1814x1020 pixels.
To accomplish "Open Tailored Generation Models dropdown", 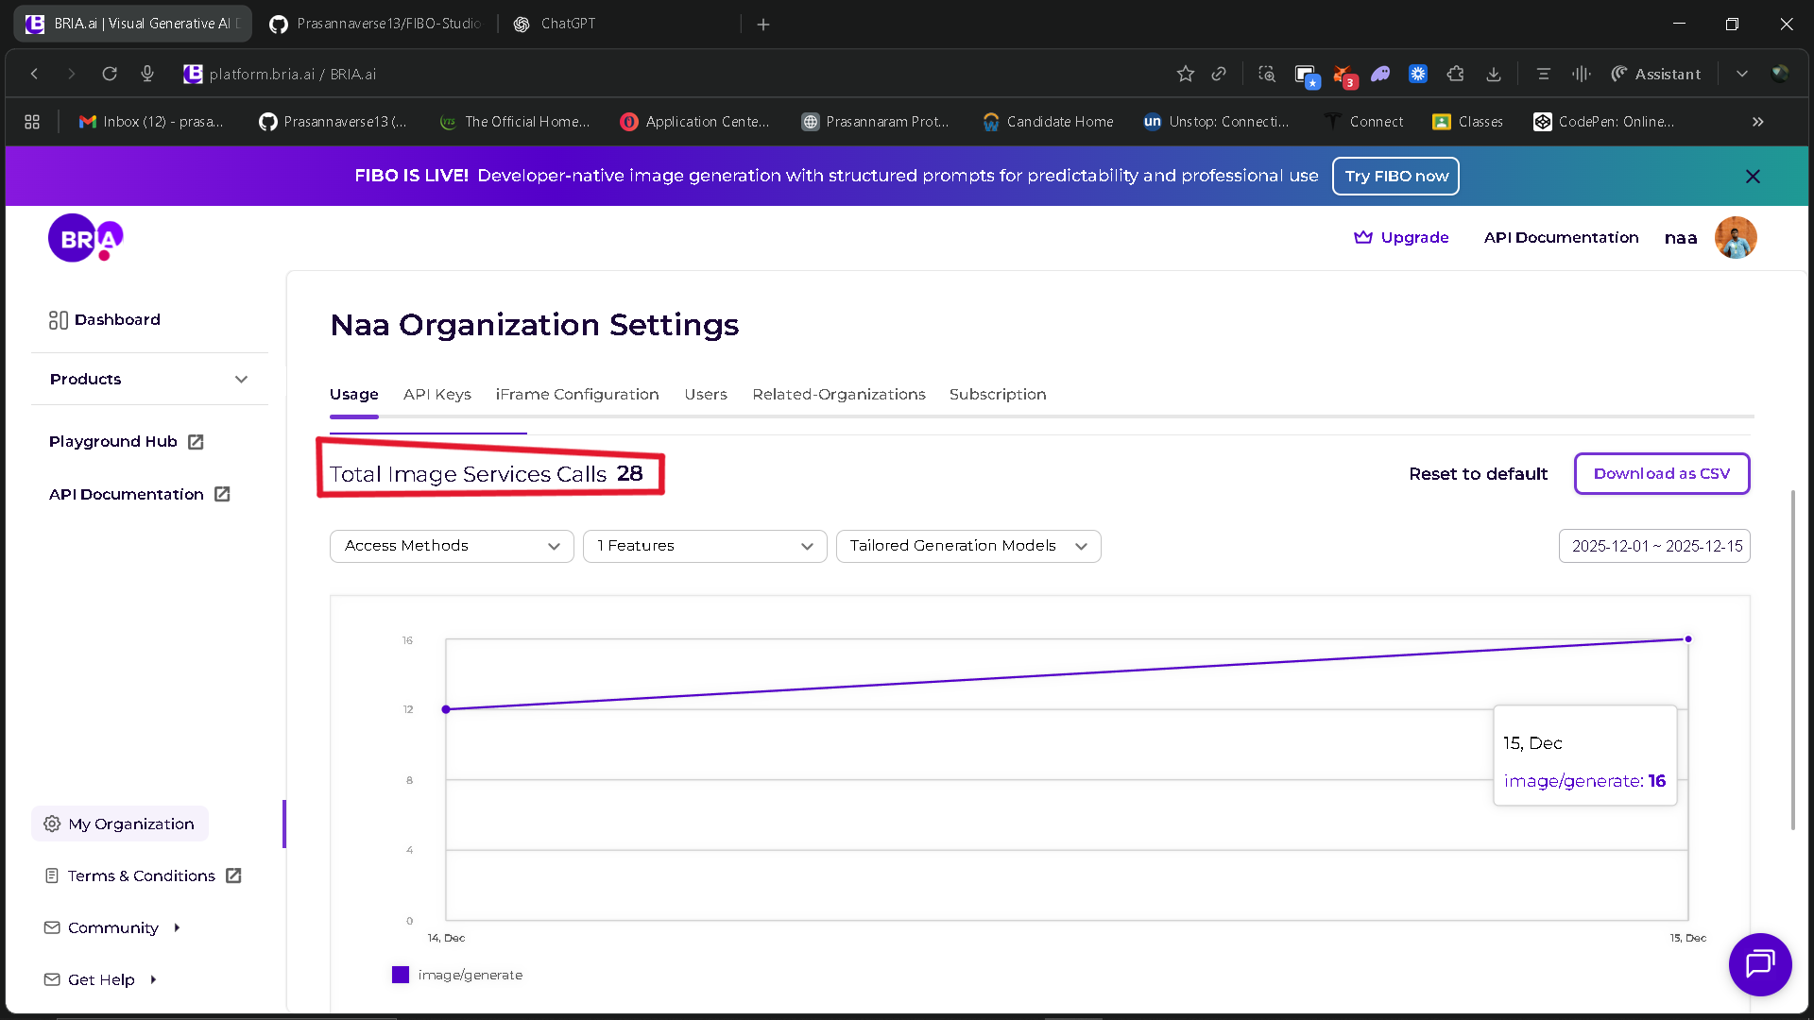I will (x=967, y=546).
